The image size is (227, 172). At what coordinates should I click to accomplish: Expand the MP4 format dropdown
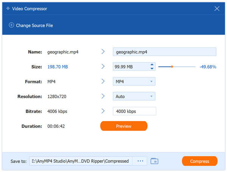[134, 82]
